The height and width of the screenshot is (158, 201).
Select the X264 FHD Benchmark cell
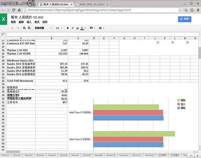[21, 81]
